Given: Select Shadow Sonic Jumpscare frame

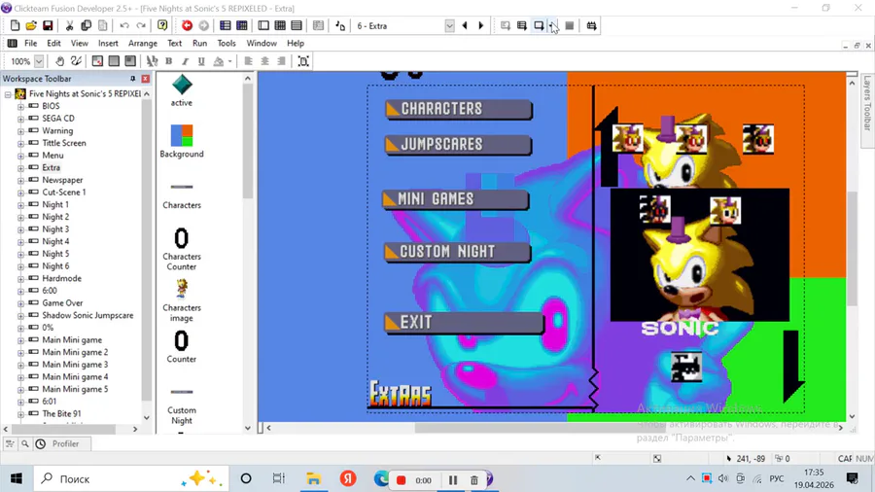Looking at the screenshot, I should [87, 316].
